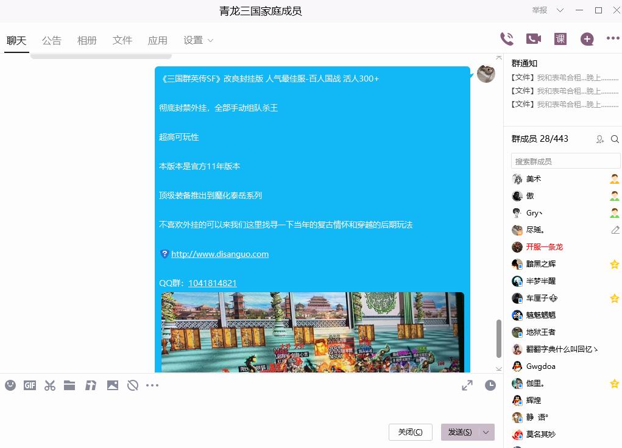Click the QQ group number 1041814821

coord(212,283)
